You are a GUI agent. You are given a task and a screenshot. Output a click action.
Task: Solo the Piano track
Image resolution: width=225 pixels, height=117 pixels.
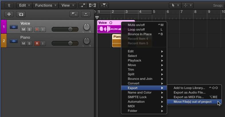click(30, 43)
